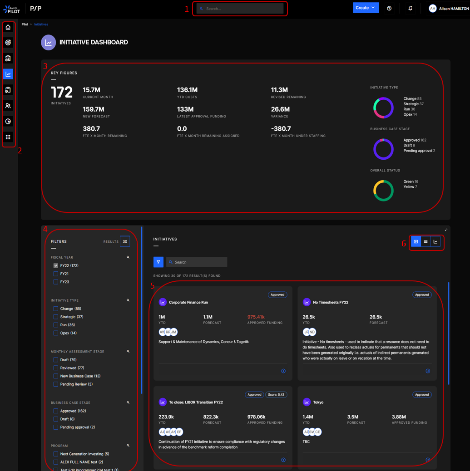Image resolution: width=470 pixels, height=471 pixels.
Task: Click the blue filter funnel button
Action: (158, 262)
